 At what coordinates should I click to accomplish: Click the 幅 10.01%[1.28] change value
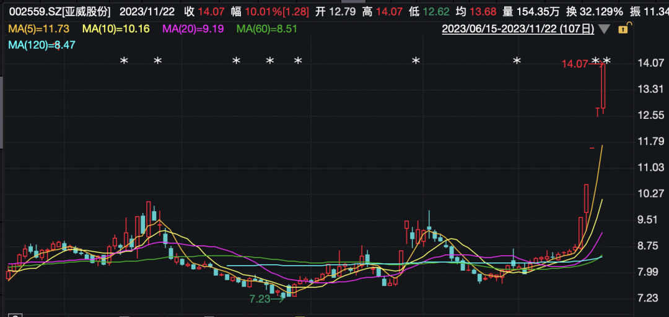click(x=270, y=12)
